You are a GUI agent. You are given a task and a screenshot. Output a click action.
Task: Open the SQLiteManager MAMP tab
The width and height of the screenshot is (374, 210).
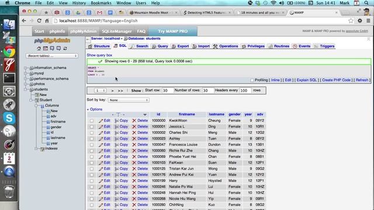117,31
